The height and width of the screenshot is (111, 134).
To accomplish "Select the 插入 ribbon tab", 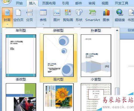I will pos(32,3).
